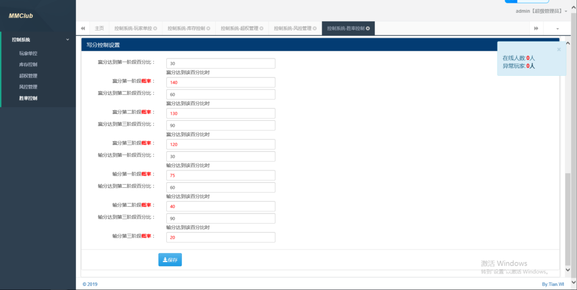Focus the 赢分第一阶段概率 input field
This screenshot has width=577, height=290.
click(220, 83)
